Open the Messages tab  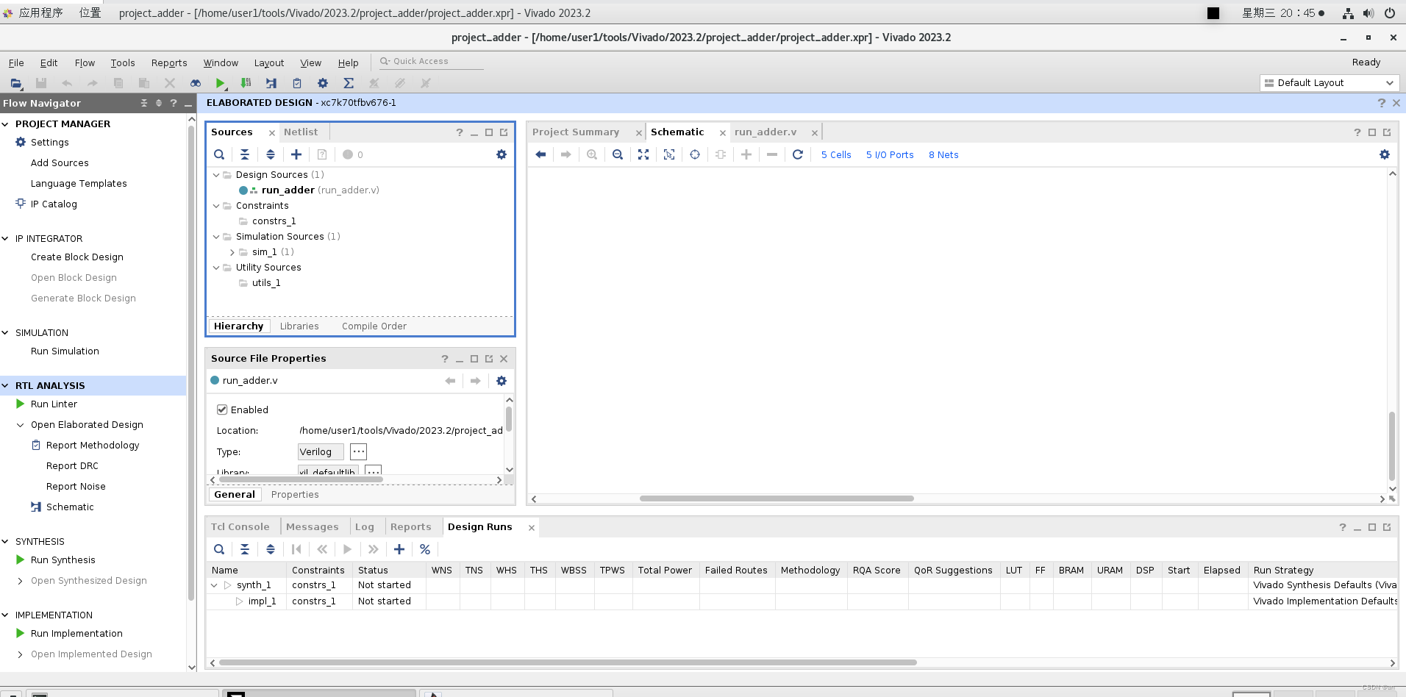(313, 527)
